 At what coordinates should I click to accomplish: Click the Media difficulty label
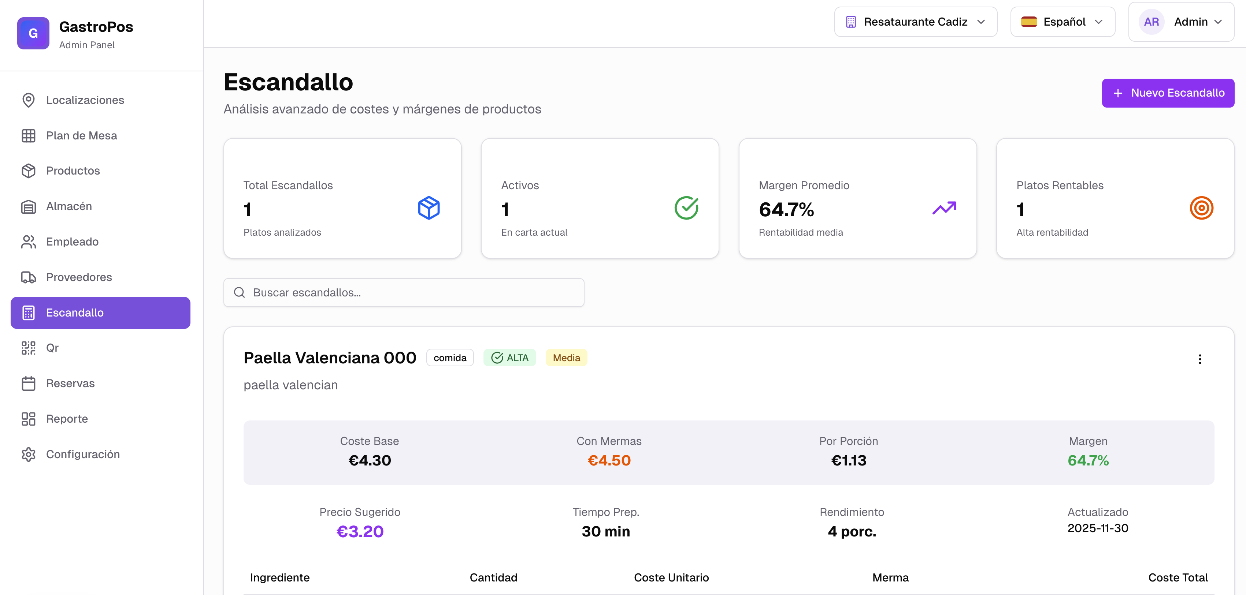pyautogui.click(x=566, y=358)
